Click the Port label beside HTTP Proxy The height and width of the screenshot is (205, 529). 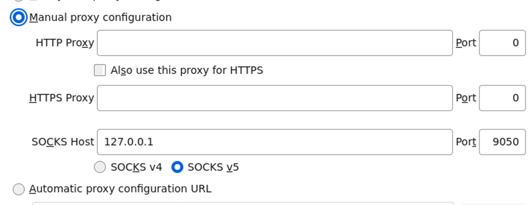466,43
